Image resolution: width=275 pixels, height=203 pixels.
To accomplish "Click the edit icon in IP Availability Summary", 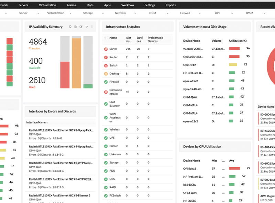I will pyautogui.click(x=81, y=27).
